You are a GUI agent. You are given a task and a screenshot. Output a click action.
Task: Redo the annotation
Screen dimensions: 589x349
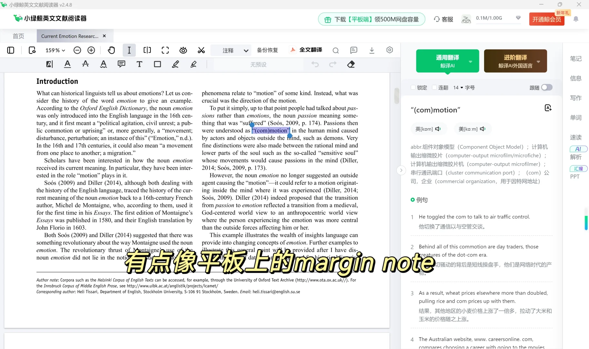[x=333, y=64]
